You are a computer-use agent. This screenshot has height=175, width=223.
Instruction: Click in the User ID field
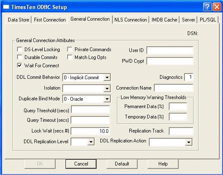pos(170,50)
